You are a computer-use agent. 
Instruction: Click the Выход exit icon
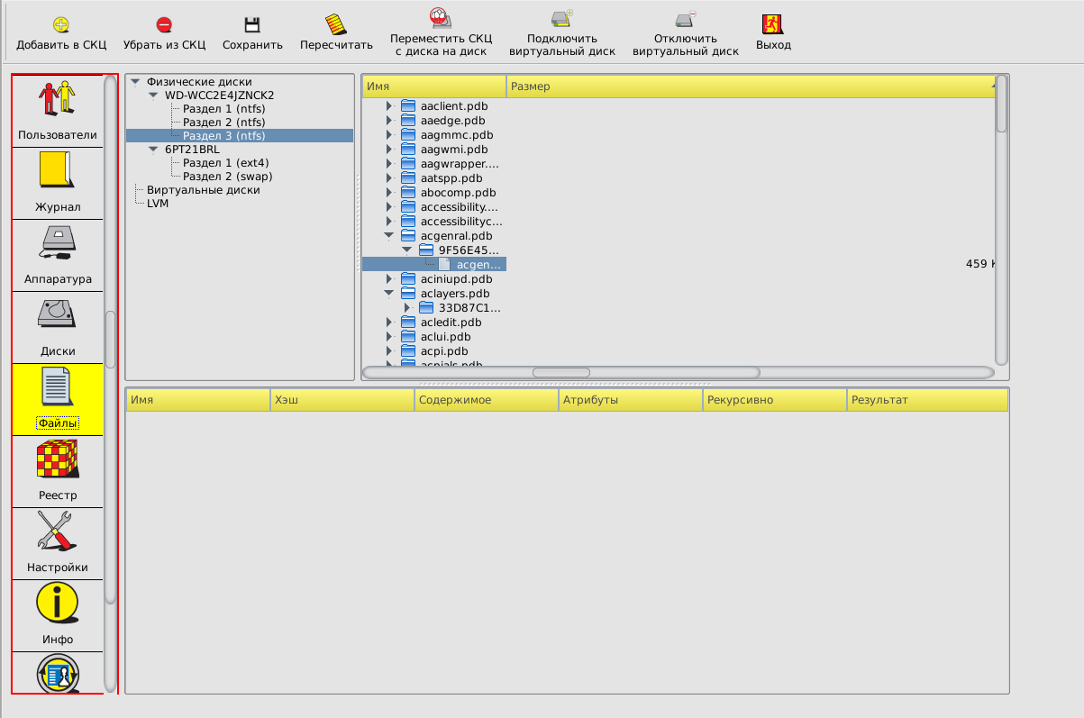click(x=772, y=24)
